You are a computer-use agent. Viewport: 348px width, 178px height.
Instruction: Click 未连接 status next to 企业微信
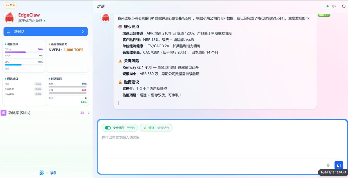[38, 89]
